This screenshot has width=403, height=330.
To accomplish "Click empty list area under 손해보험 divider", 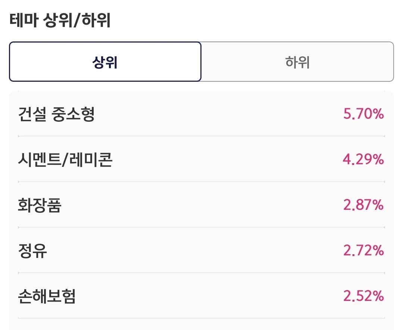I will pyautogui.click(x=201, y=325).
